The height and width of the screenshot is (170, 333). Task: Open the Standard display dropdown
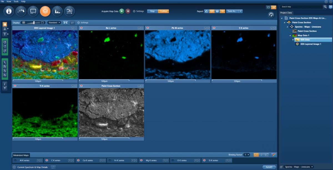click(54, 22)
